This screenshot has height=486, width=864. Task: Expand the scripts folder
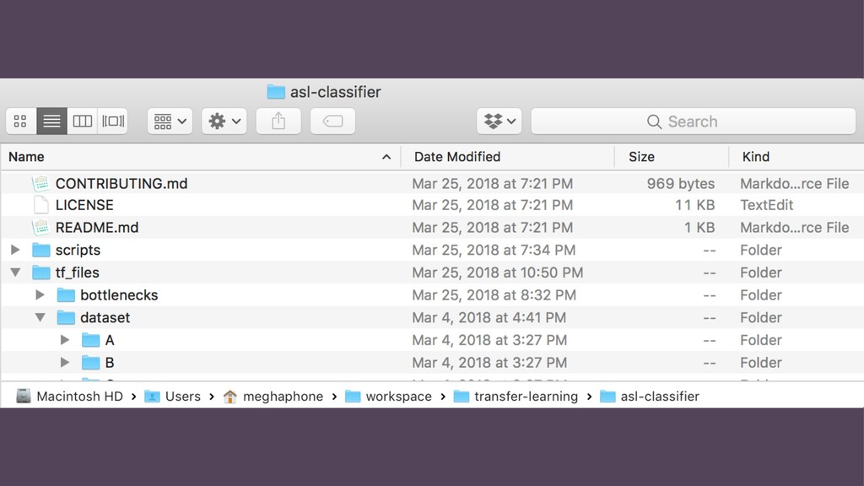tap(15, 250)
